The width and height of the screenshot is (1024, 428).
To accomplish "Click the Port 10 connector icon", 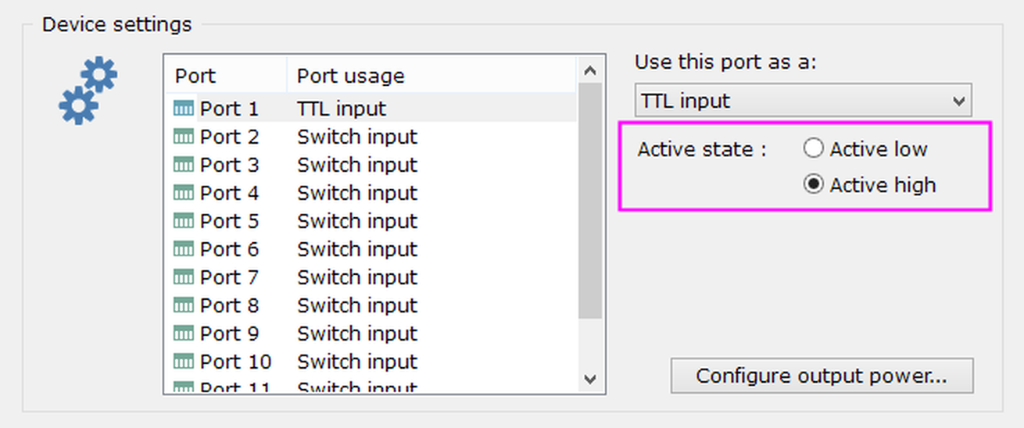I will point(184,362).
